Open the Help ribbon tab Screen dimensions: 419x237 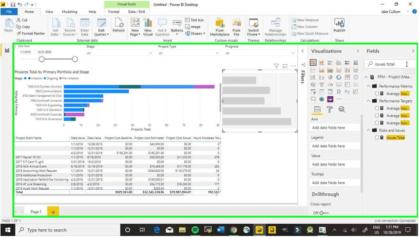pyautogui.click(x=92, y=12)
